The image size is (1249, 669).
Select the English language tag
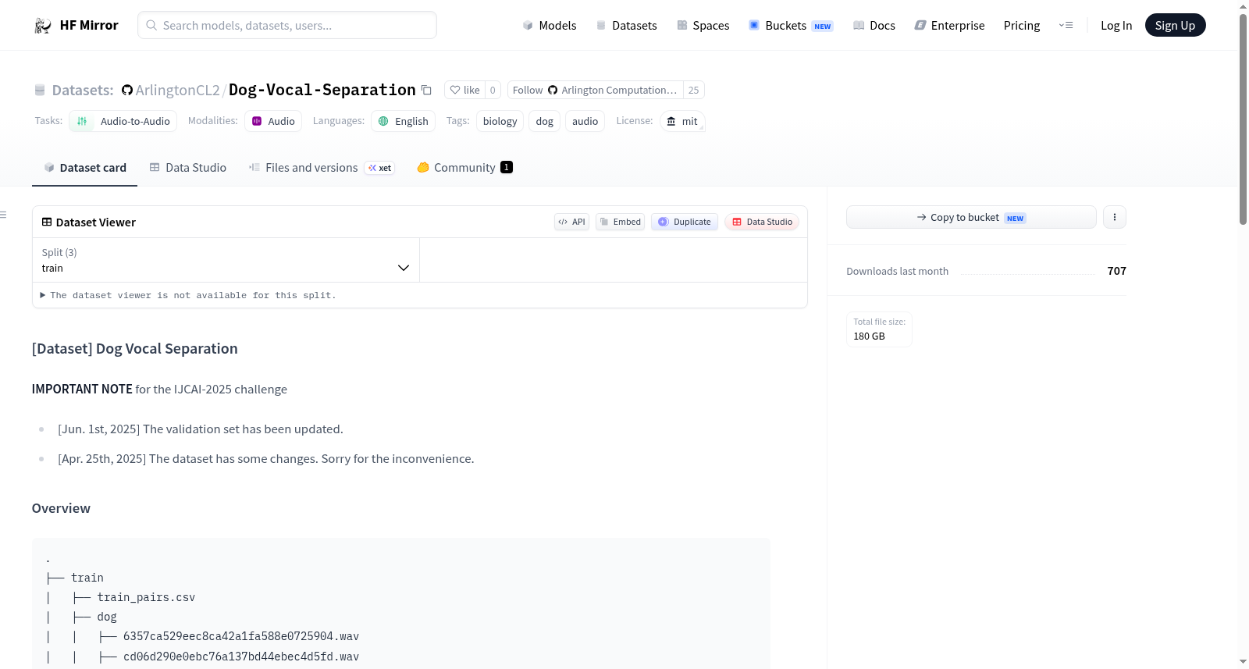tap(403, 121)
